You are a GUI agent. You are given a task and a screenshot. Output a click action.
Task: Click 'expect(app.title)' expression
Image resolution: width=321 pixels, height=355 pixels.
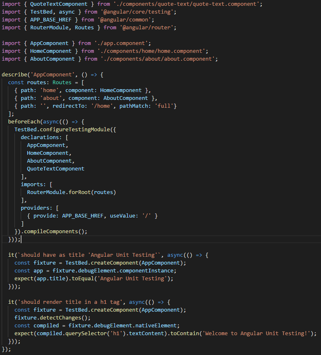(x=41, y=279)
